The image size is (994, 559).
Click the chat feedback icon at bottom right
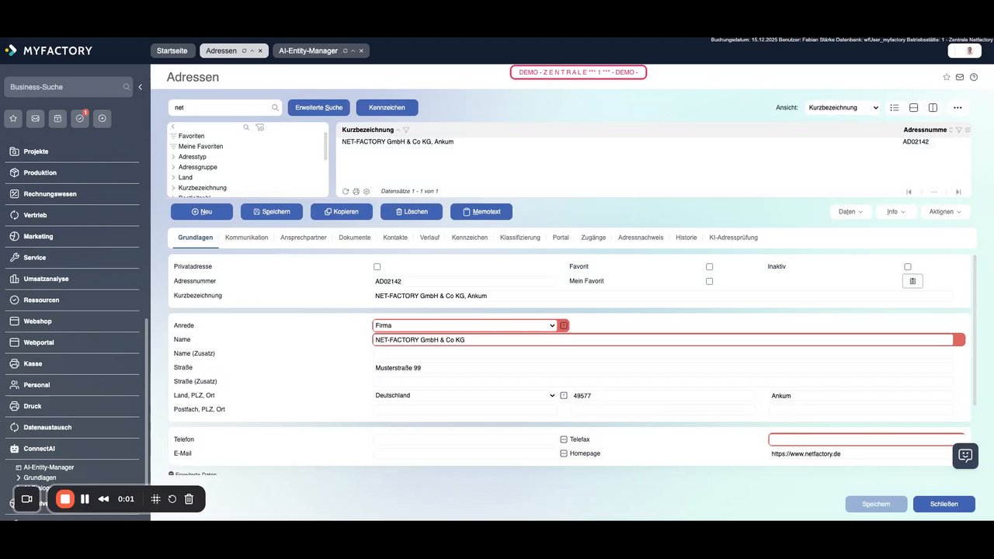(965, 456)
